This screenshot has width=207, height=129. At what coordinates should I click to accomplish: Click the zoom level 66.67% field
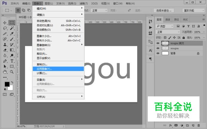click(x=21, y=126)
